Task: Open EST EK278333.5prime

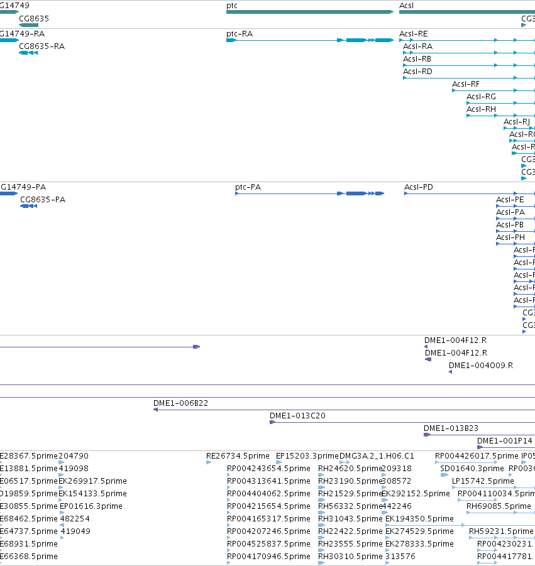Action: 419,544
